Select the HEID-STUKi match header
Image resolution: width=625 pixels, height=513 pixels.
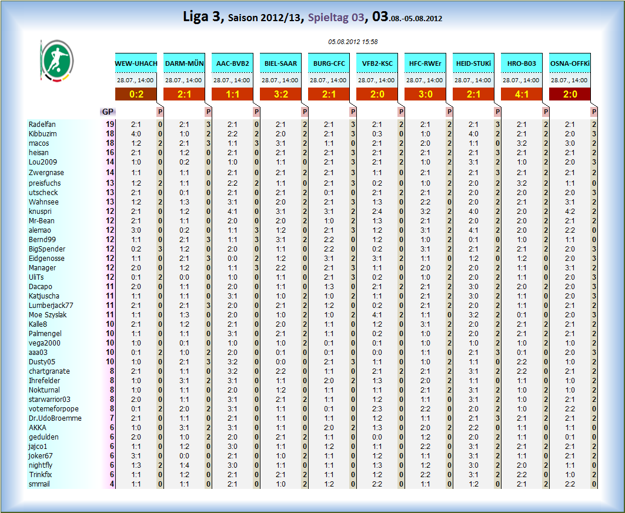[x=474, y=63]
